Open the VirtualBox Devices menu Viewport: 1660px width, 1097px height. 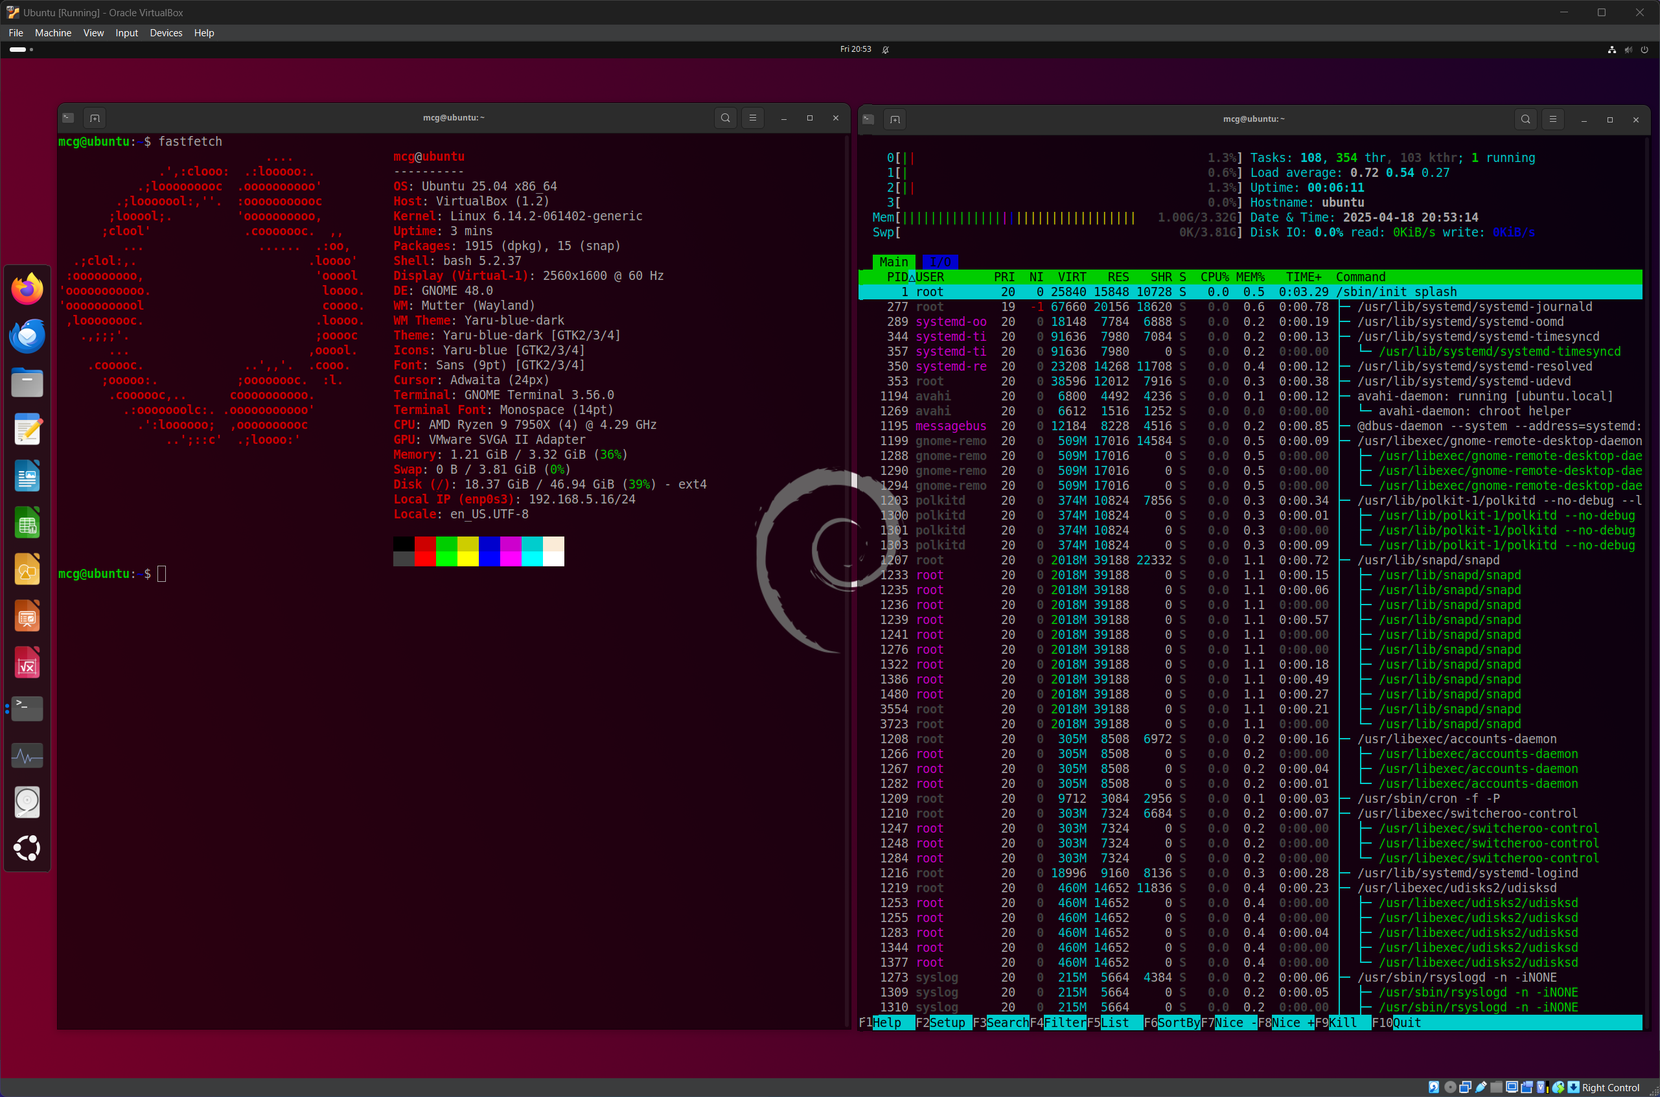pyautogui.click(x=166, y=33)
